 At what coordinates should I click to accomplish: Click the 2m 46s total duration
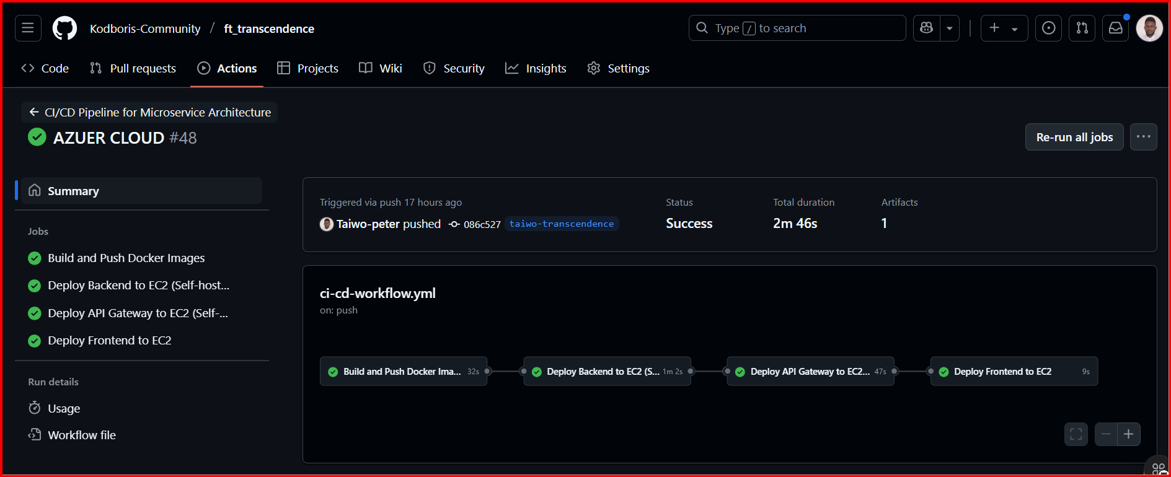(x=795, y=223)
